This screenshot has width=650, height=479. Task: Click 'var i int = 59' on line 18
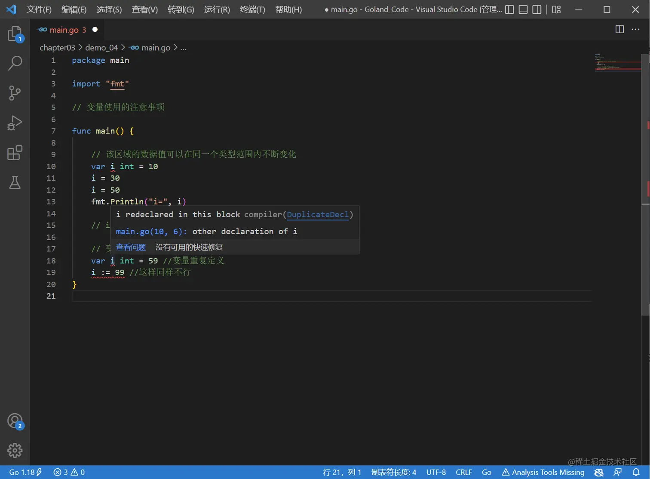click(124, 261)
